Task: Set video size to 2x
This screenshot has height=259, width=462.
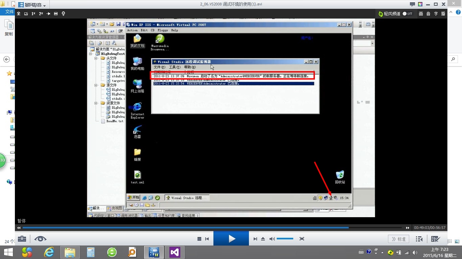Action: [x=41, y=13]
